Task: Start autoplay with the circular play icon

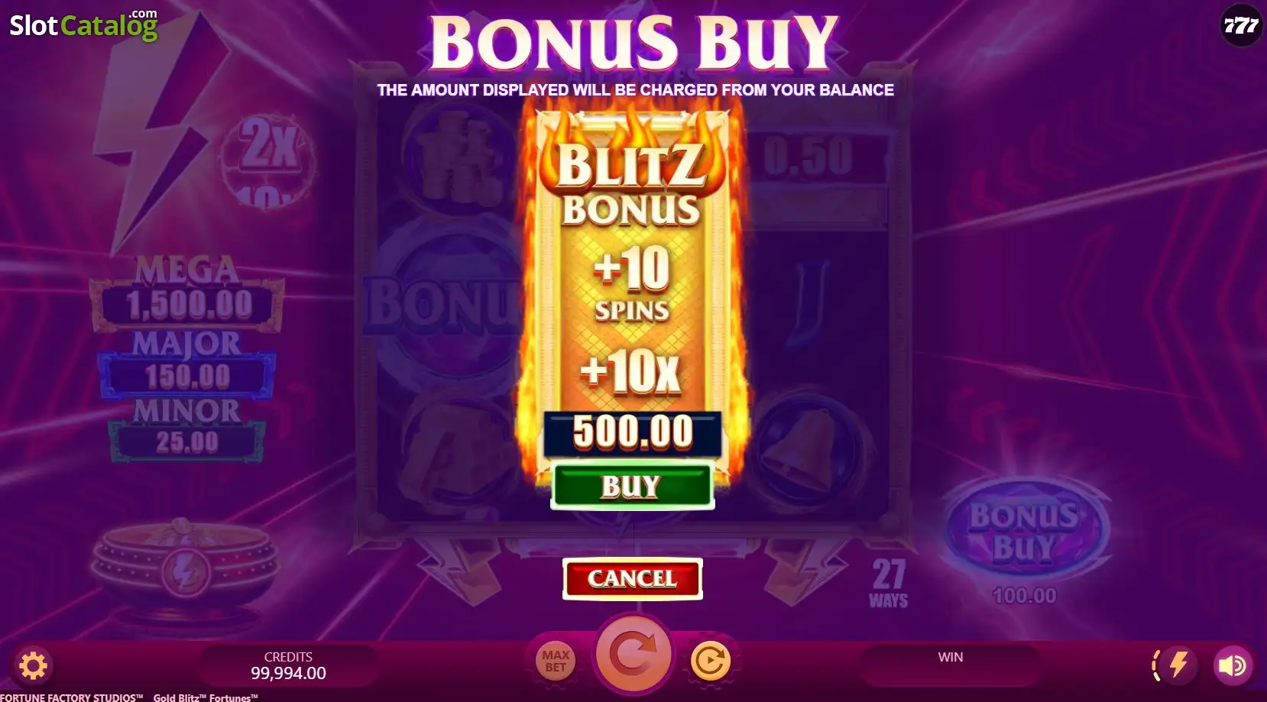Action: click(710, 662)
